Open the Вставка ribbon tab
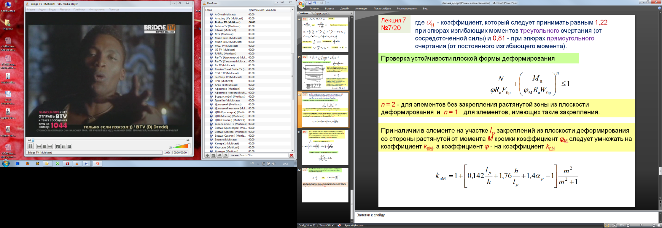The height and width of the screenshot is (228, 662). point(329,9)
